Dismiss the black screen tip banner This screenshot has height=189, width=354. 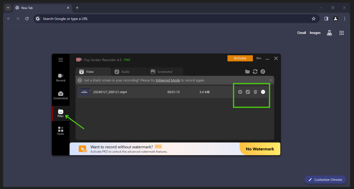click(271, 80)
